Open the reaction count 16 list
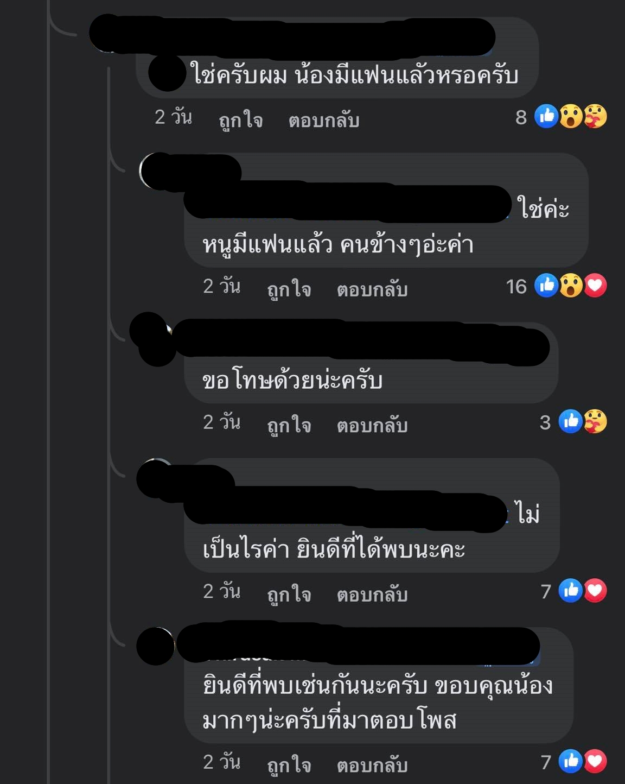Screen dimensions: 625x784 [516, 286]
